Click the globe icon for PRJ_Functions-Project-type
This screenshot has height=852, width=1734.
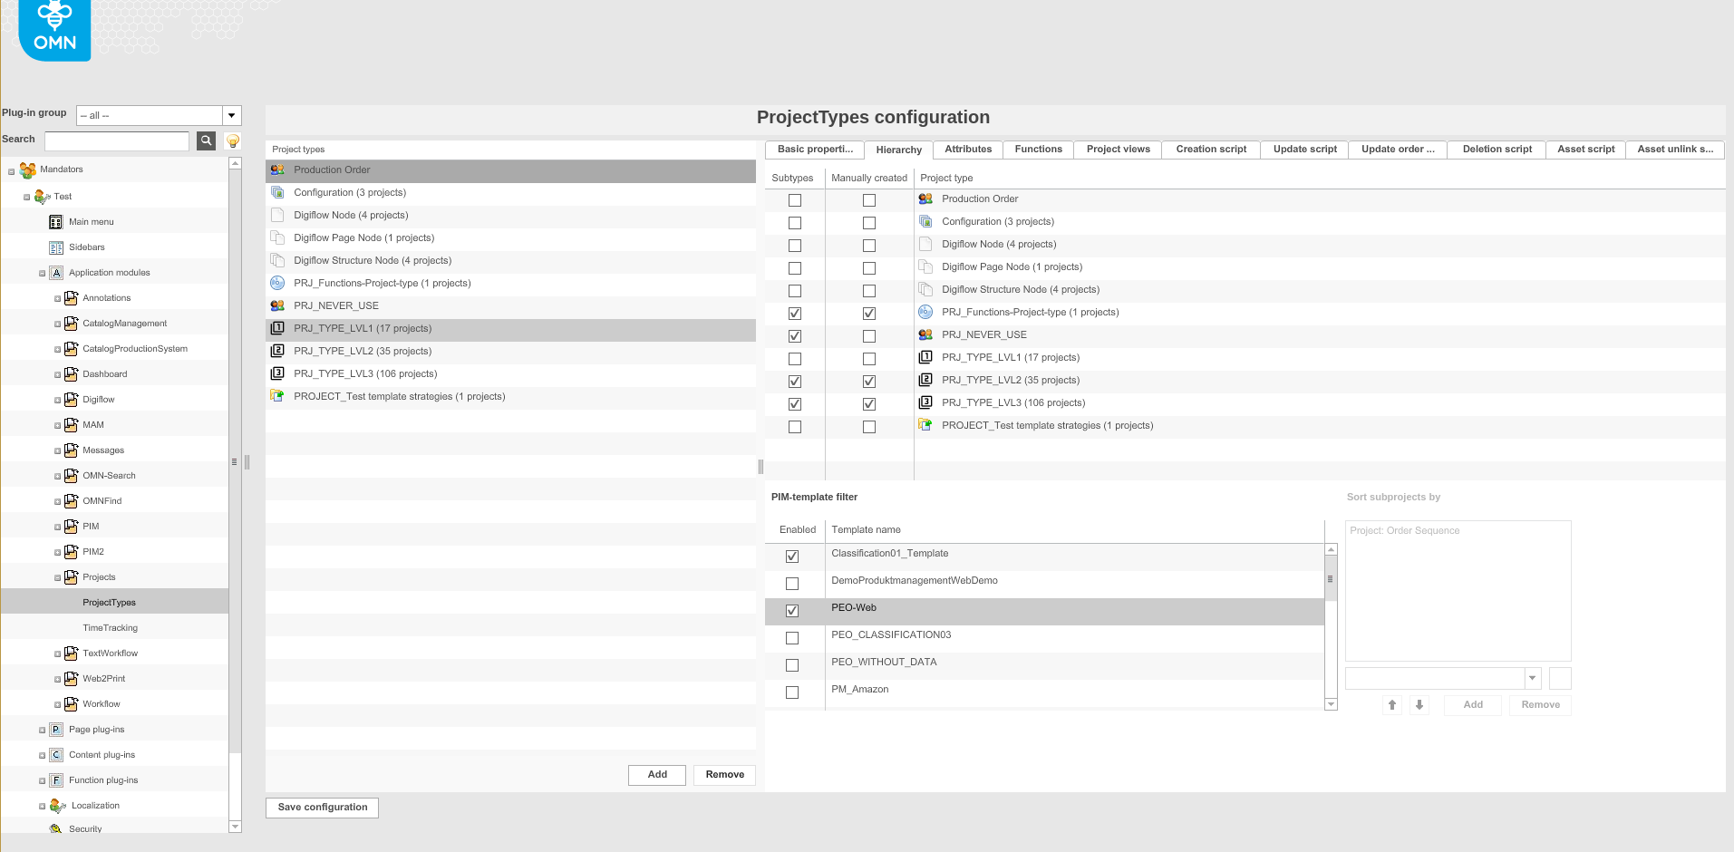coord(277,283)
